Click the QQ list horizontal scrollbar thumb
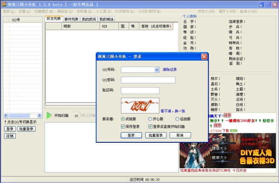The width and height of the screenshot is (279, 183). click(19, 116)
